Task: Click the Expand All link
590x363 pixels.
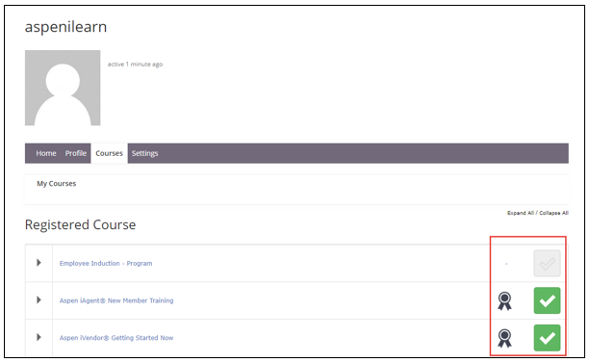Action: [x=521, y=213]
